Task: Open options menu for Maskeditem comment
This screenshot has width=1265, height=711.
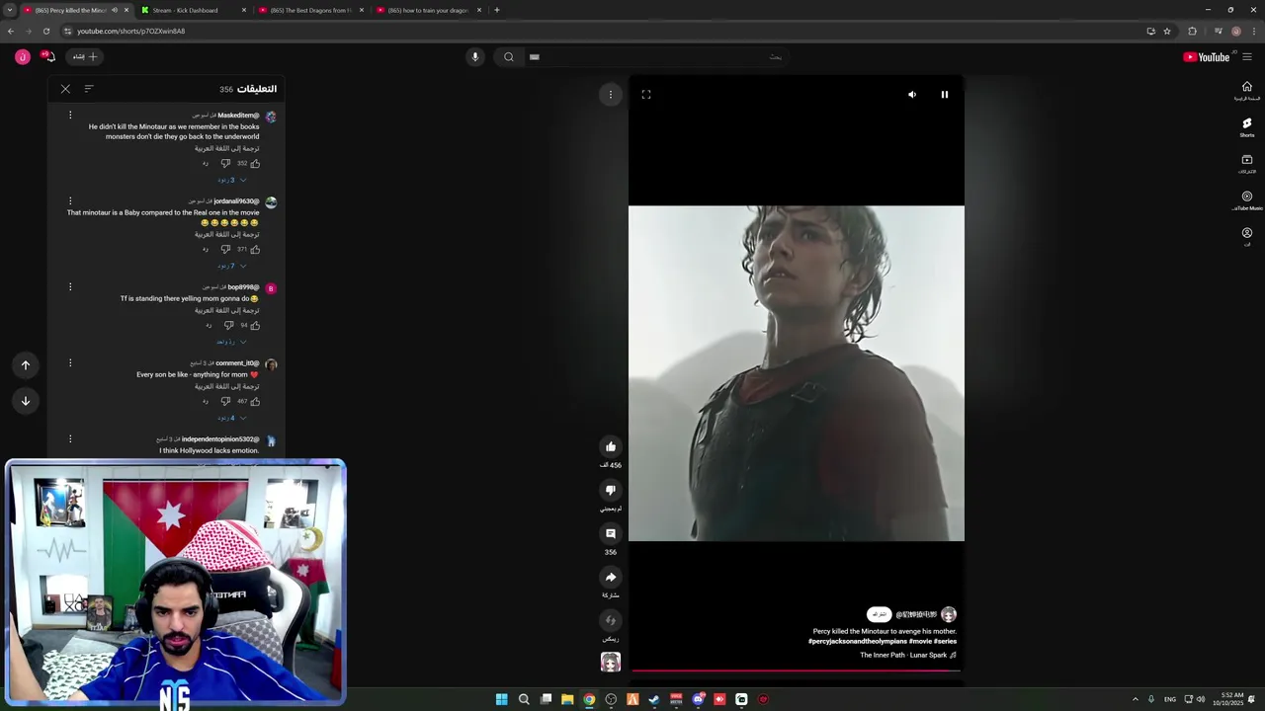Action: click(x=70, y=116)
